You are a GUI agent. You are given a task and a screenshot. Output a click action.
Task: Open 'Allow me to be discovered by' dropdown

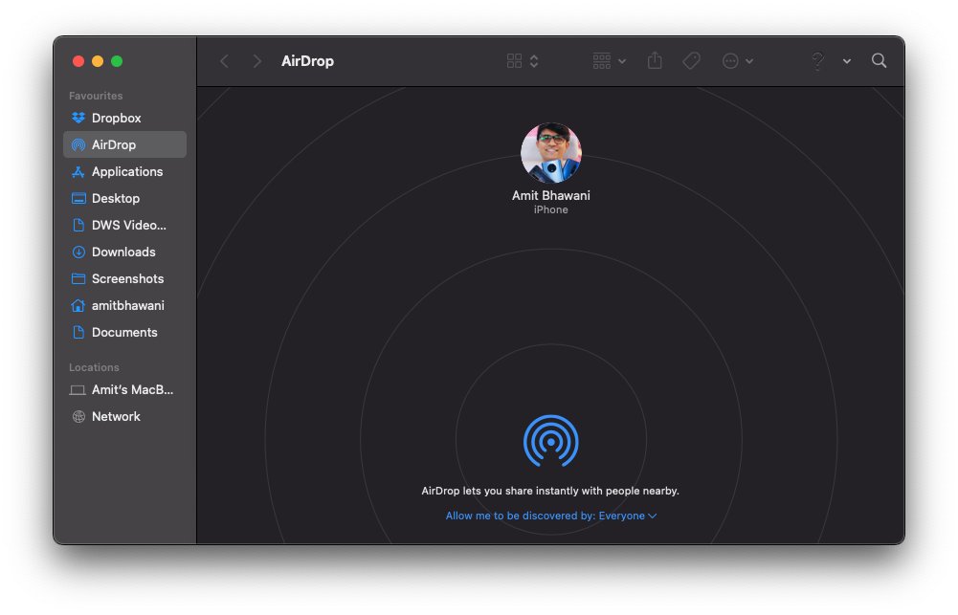(550, 516)
